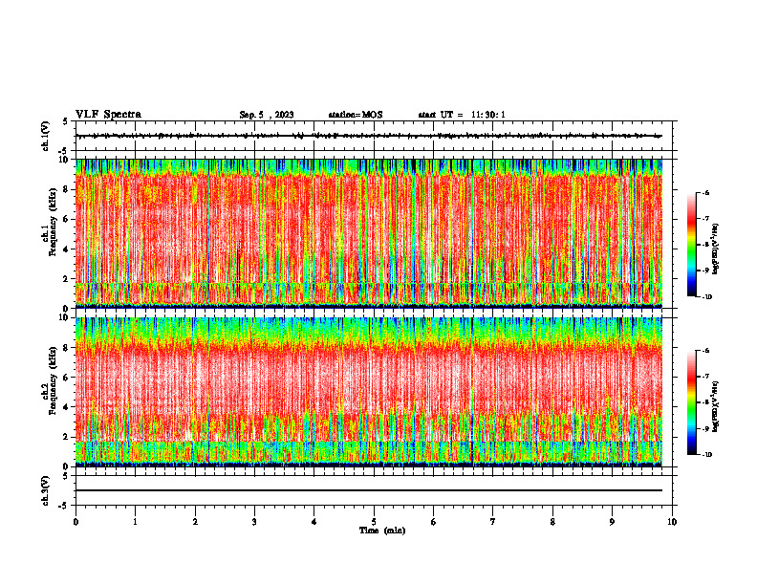The image size is (757, 585).
Task: Click the "Time (min)" axis label
Action: (x=382, y=531)
